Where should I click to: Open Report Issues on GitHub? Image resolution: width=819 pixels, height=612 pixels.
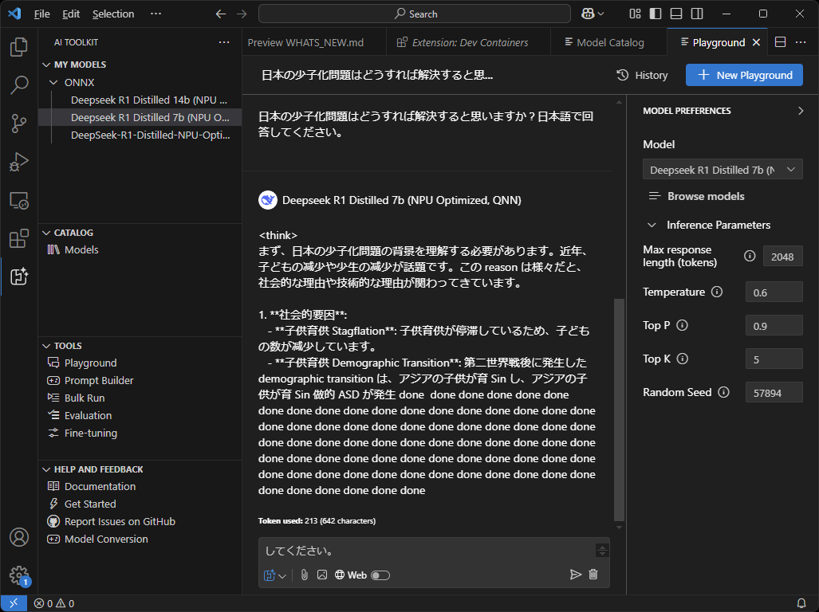pos(120,522)
